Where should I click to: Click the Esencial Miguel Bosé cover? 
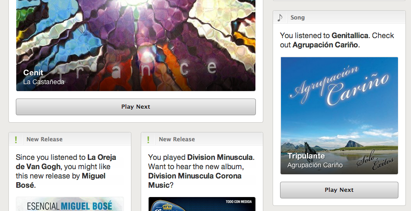(70, 204)
